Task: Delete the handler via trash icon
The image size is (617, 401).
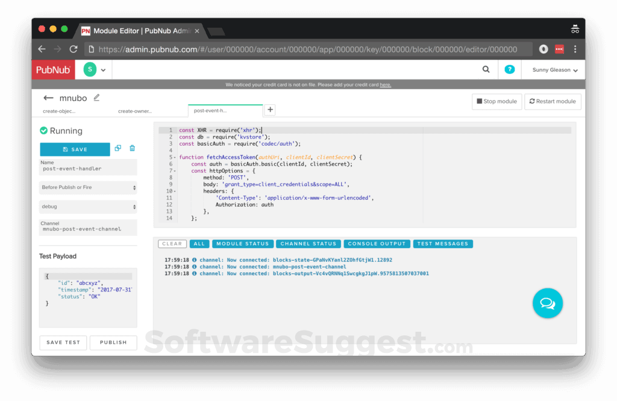Action: click(x=133, y=148)
